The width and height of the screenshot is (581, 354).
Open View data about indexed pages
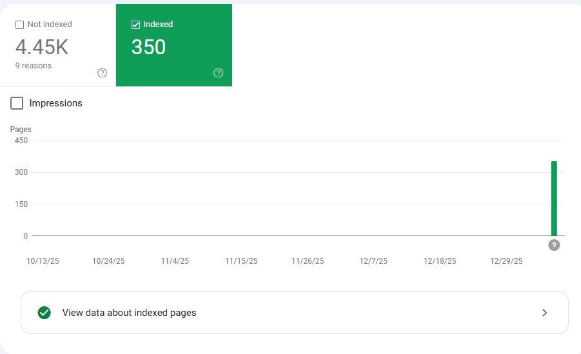(129, 313)
